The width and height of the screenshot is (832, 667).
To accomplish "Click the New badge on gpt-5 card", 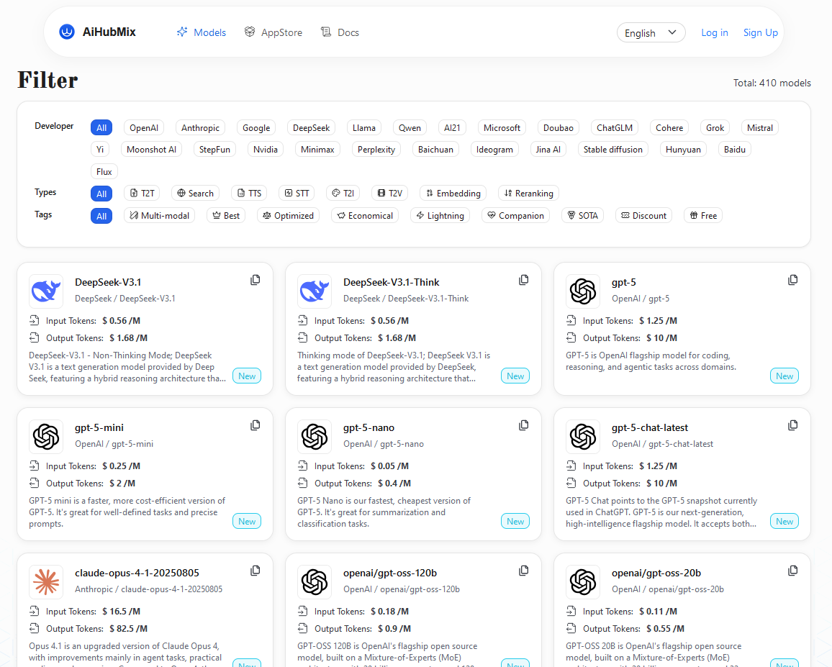I will (x=784, y=376).
